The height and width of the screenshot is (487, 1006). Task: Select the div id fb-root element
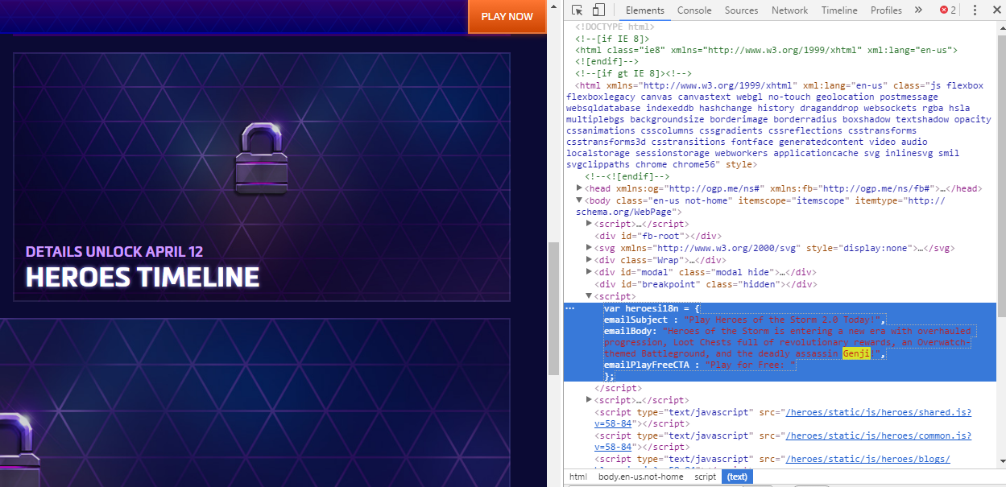tap(658, 236)
